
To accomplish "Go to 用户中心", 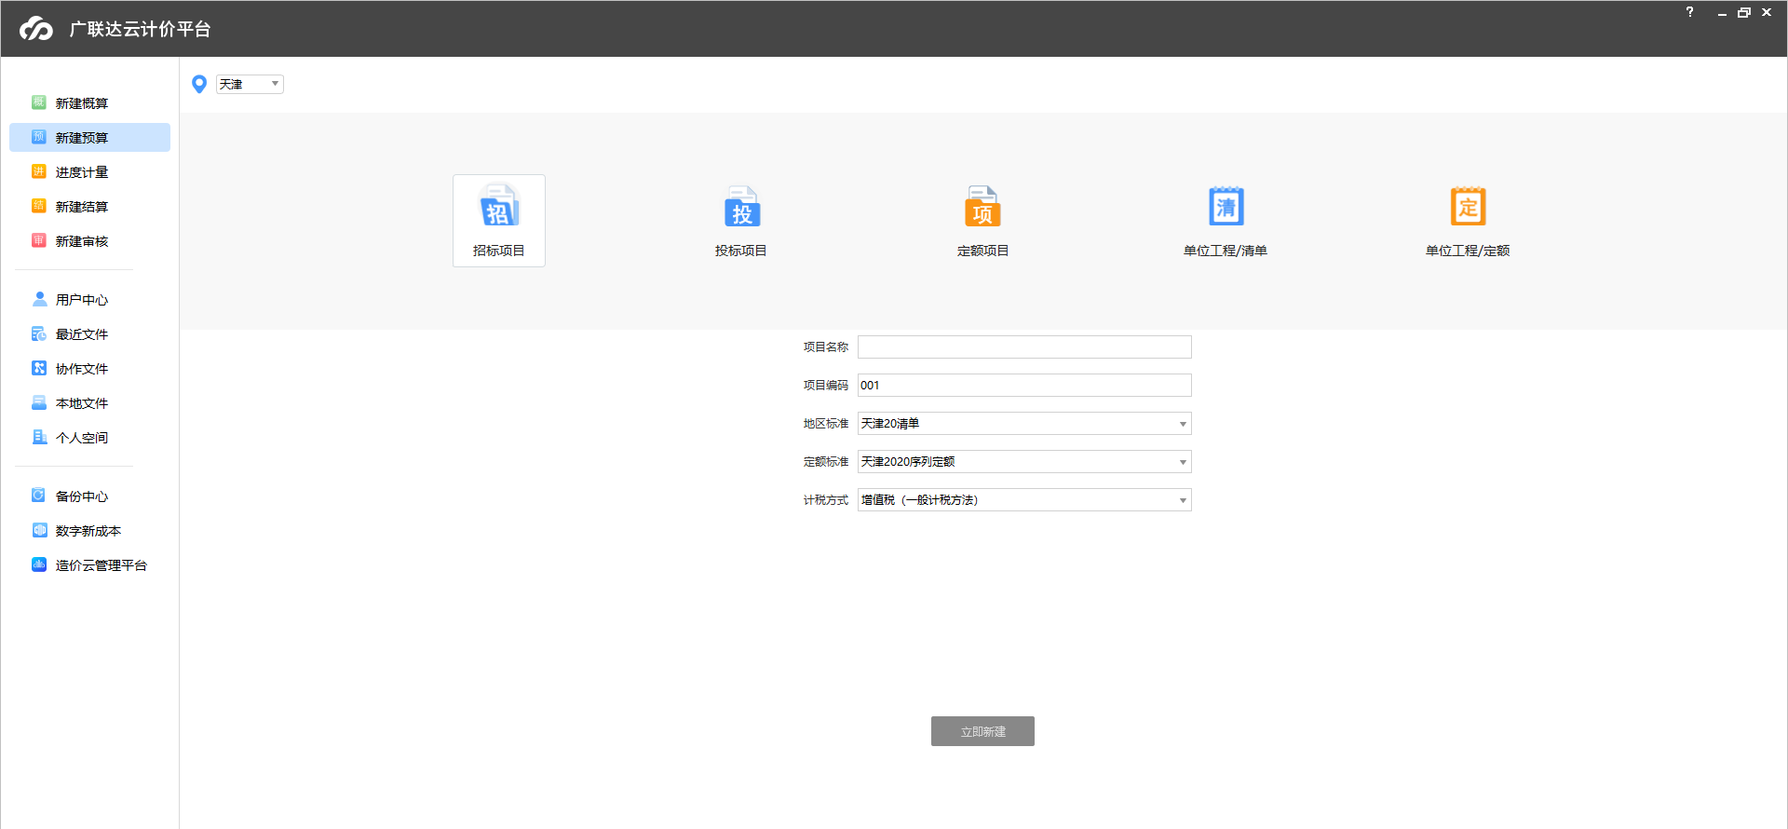I will tap(89, 300).
